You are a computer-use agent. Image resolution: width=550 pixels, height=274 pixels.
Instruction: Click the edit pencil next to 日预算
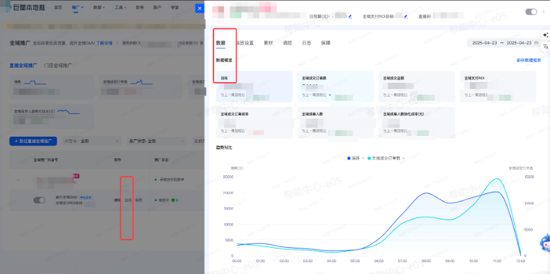(350, 17)
